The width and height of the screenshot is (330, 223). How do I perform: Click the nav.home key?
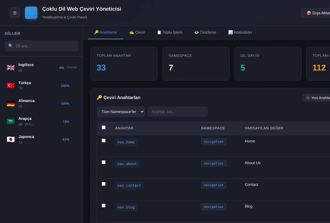[126, 142]
